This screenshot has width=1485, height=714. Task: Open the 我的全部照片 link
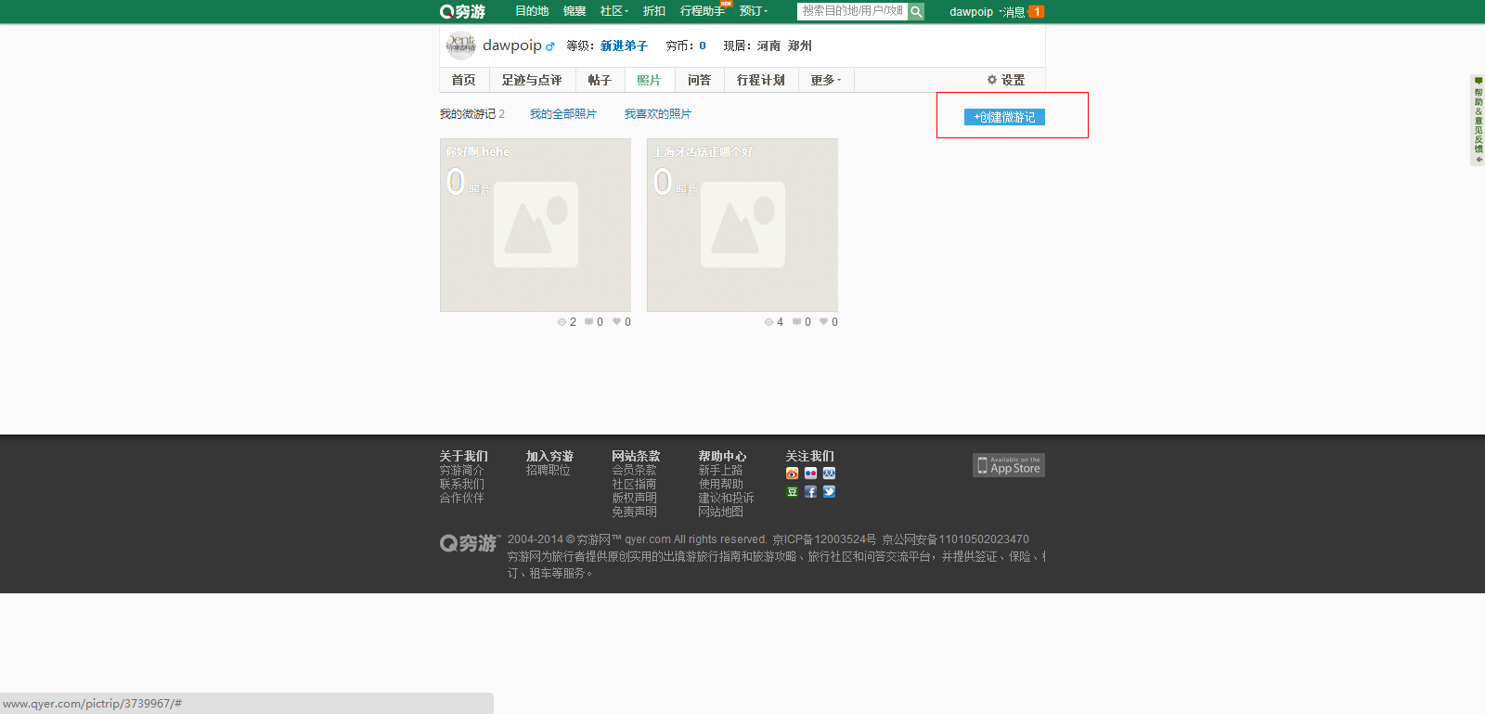[562, 114]
